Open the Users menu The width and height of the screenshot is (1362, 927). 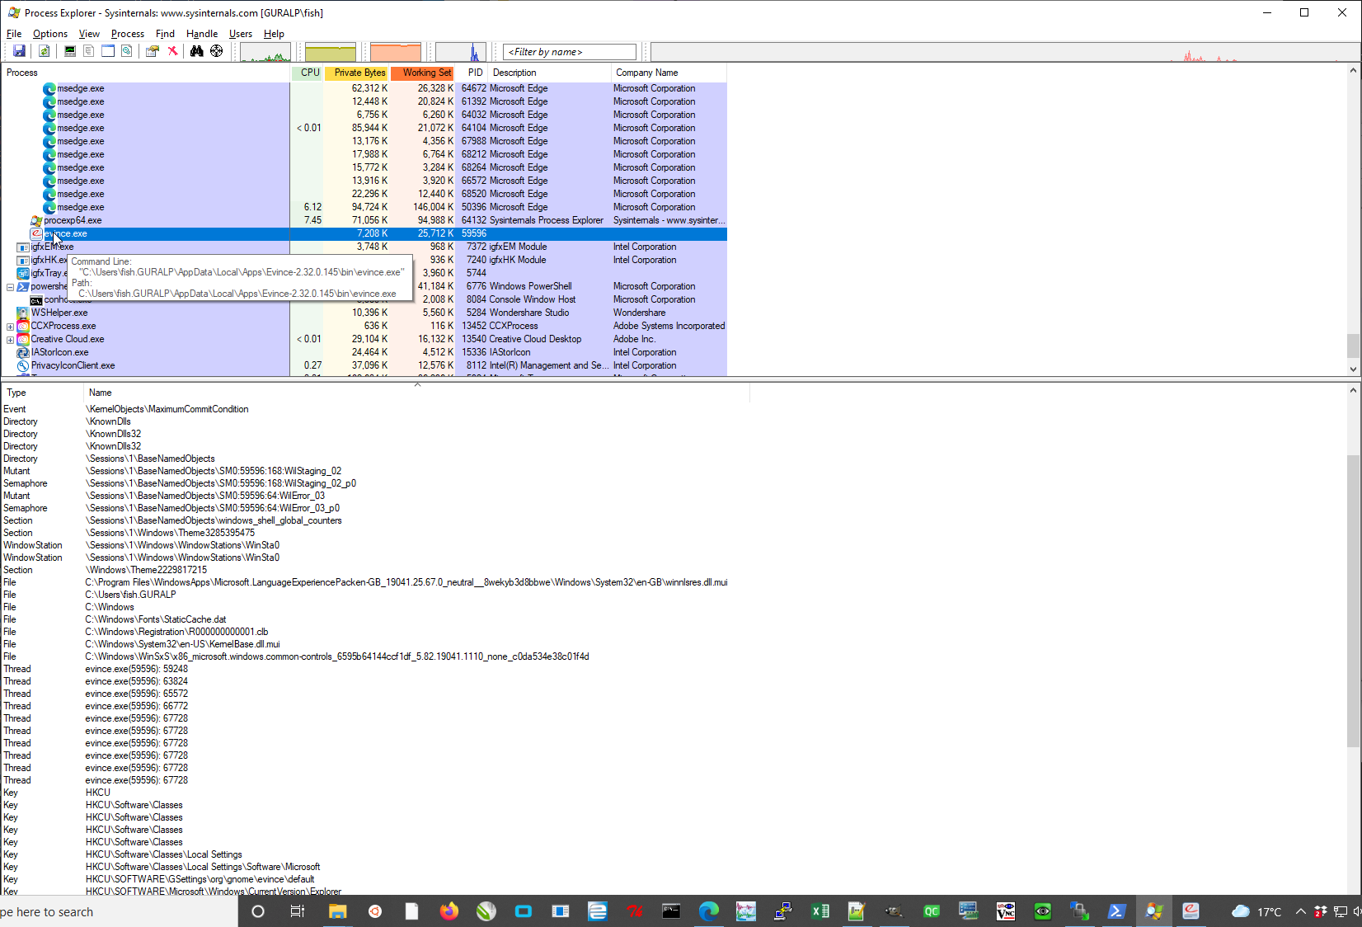click(241, 34)
